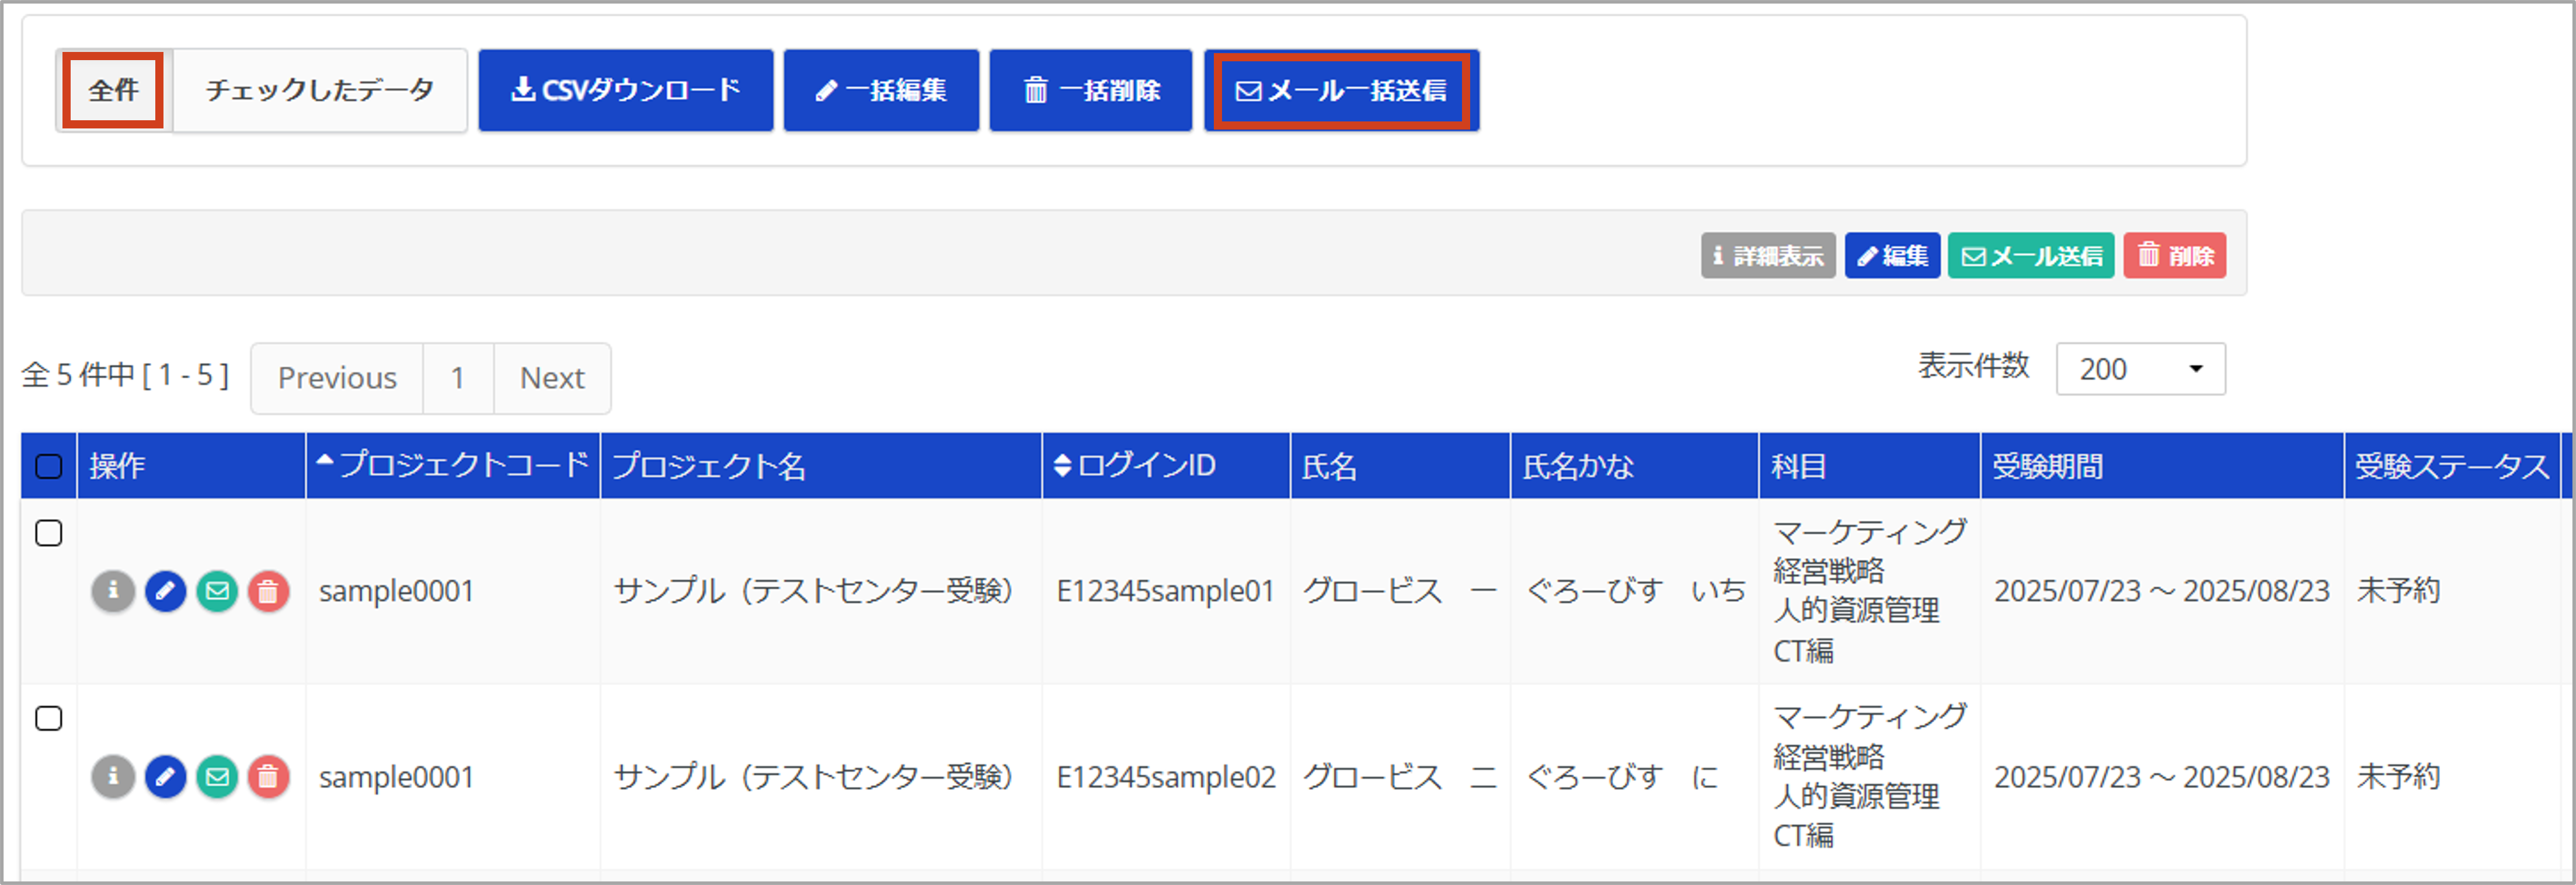The image size is (2576, 885).
Task: Click edit pencil icon for E12345sample01 row
Action: pyautogui.click(x=165, y=591)
